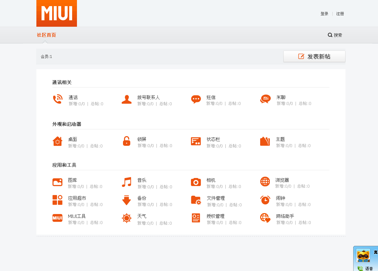Open the 图库 gallery icon

click(x=57, y=182)
